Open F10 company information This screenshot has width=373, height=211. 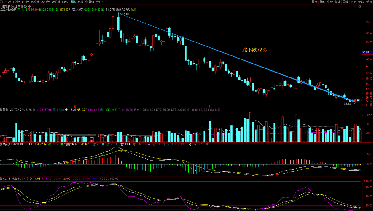353,2
